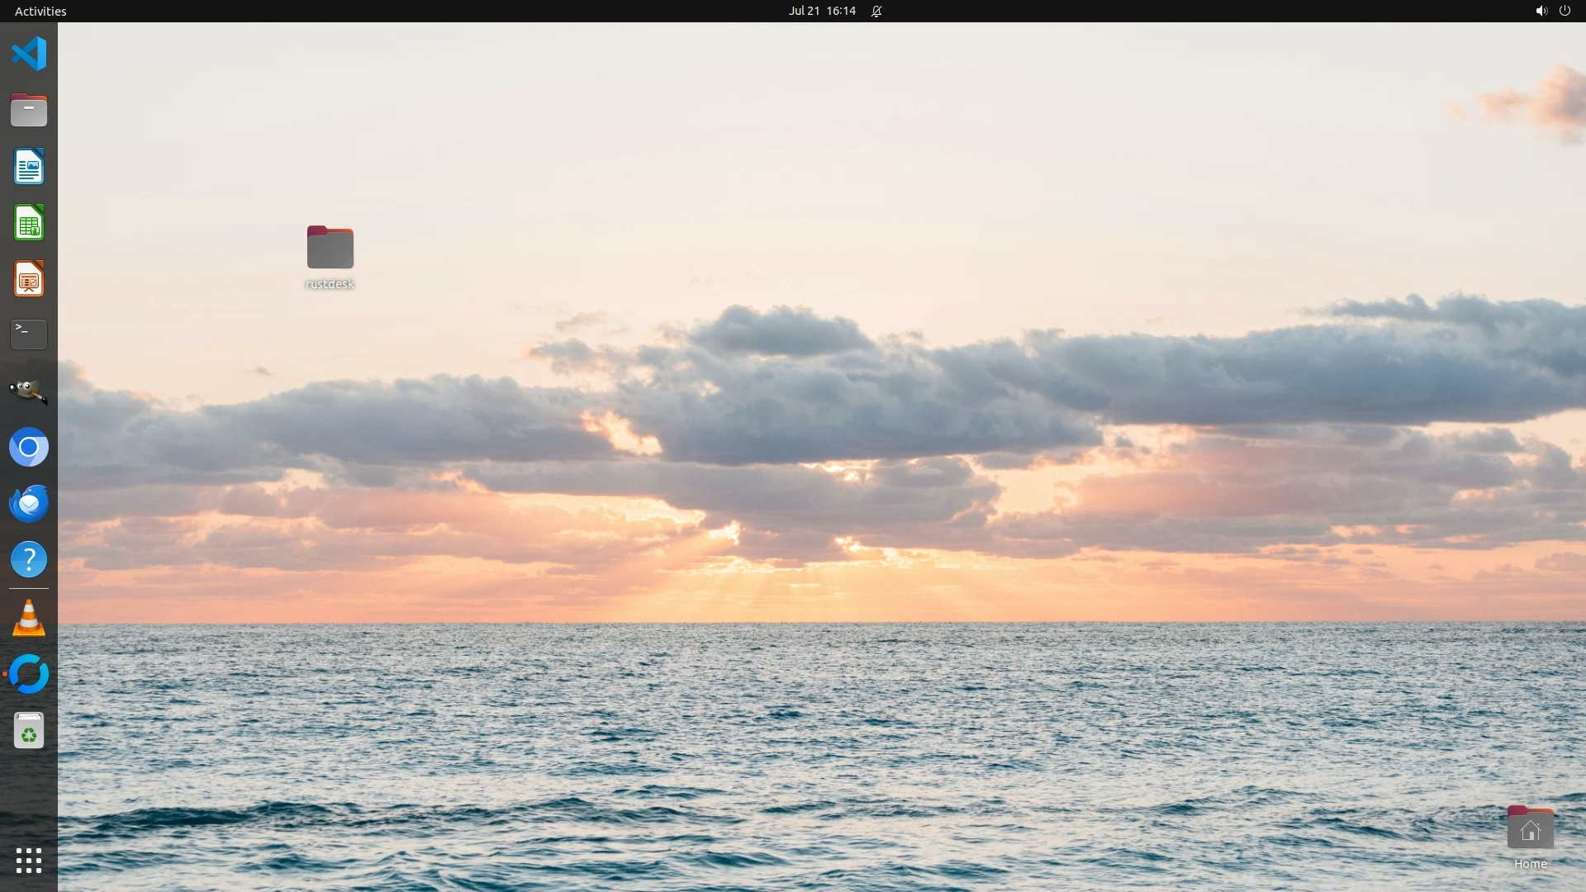Open the Trash in the dock
1586x892 pixels.
pyautogui.click(x=29, y=731)
